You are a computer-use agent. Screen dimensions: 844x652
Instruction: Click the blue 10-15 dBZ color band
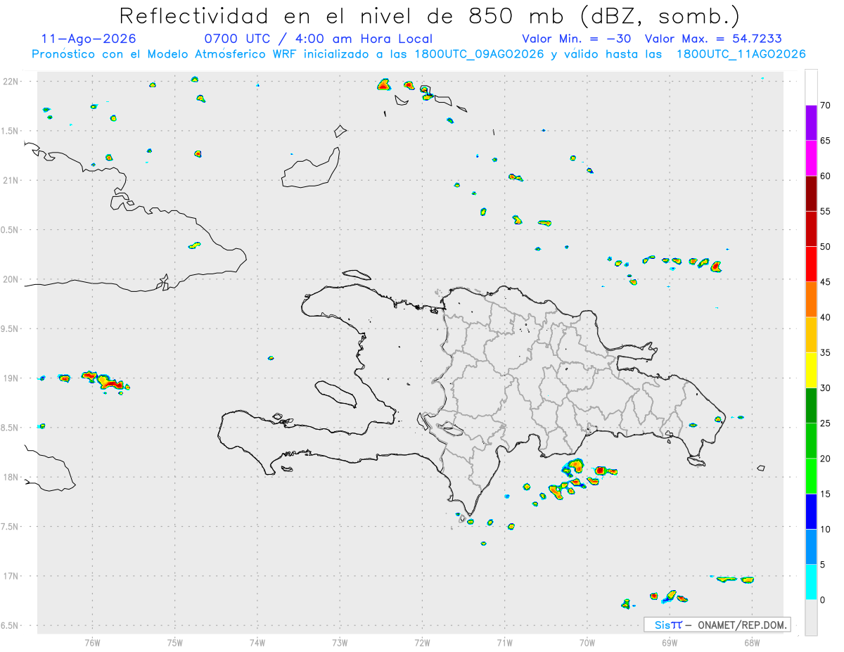pos(811,511)
